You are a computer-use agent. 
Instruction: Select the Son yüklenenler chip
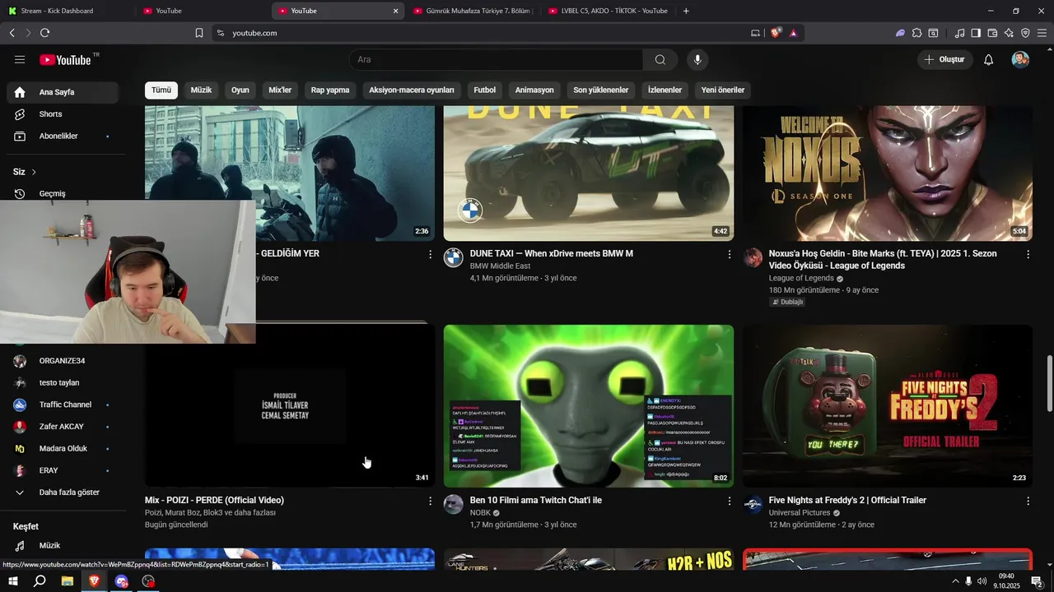(x=601, y=90)
